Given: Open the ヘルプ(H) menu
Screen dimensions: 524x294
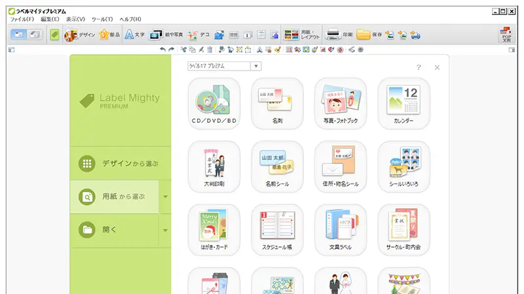Looking at the screenshot, I should 130,20.
